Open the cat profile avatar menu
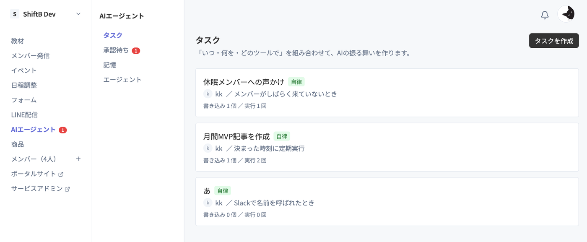 [566, 14]
